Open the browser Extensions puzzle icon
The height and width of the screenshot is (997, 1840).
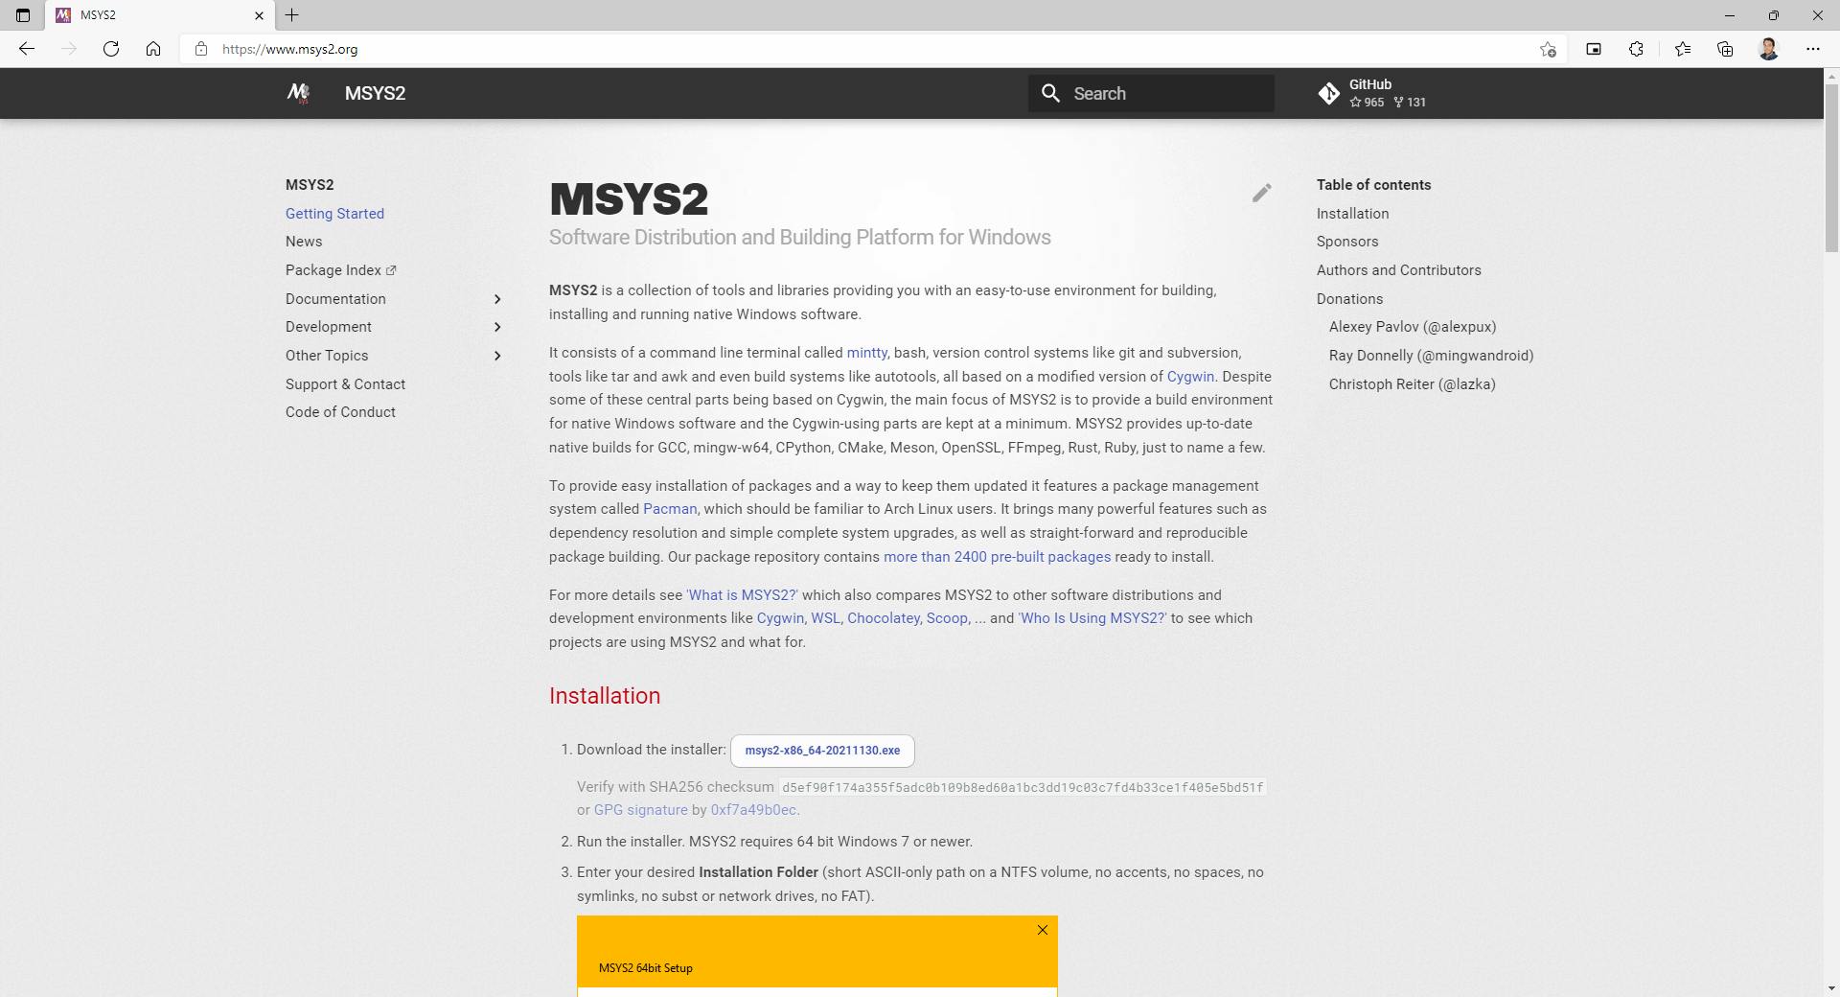(1636, 49)
